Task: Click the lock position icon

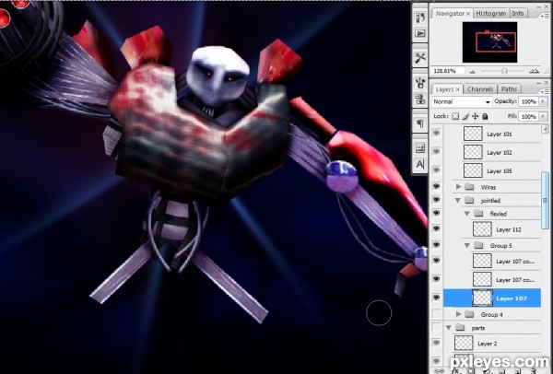Action: [x=475, y=116]
